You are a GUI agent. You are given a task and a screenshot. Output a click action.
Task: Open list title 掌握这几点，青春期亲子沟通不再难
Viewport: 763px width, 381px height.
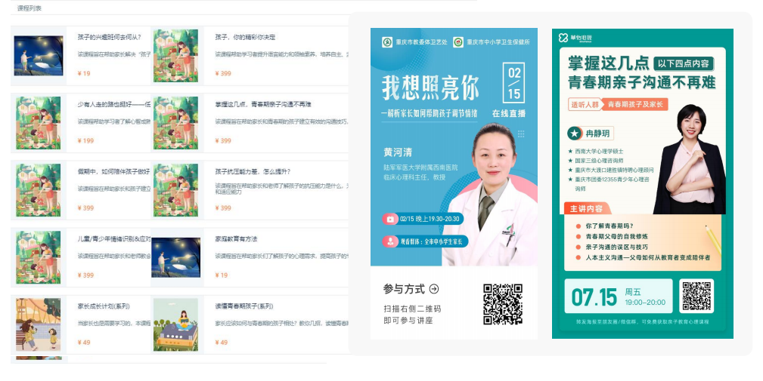[263, 104]
